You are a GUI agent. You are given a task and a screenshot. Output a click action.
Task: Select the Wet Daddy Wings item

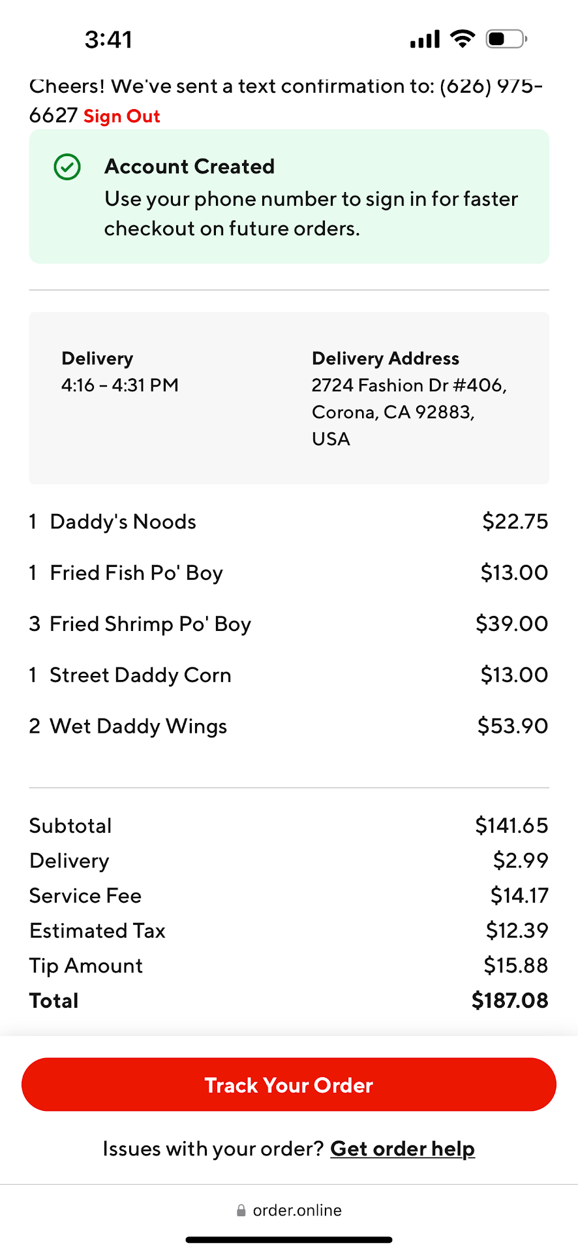138,726
